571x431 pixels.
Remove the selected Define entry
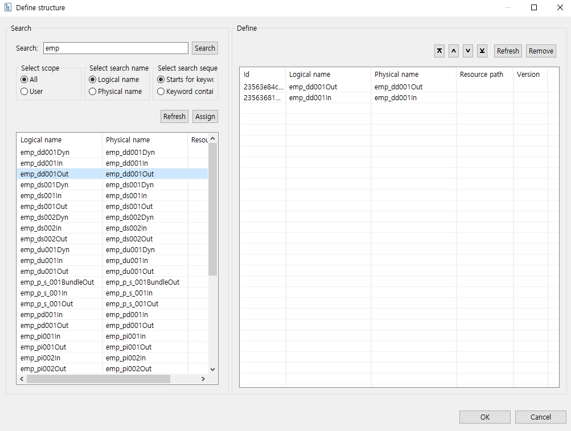(541, 51)
